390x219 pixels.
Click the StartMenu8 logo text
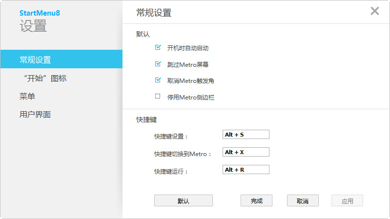[x=40, y=13]
